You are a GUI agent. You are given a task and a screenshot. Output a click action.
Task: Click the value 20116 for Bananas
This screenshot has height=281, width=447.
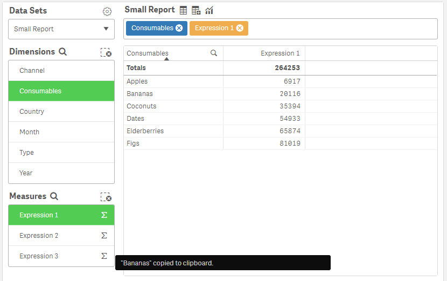[x=290, y=94]
